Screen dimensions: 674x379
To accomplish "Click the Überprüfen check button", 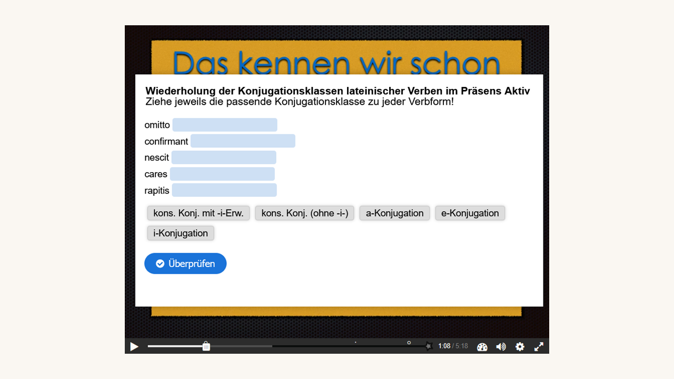I will (185, 264).
